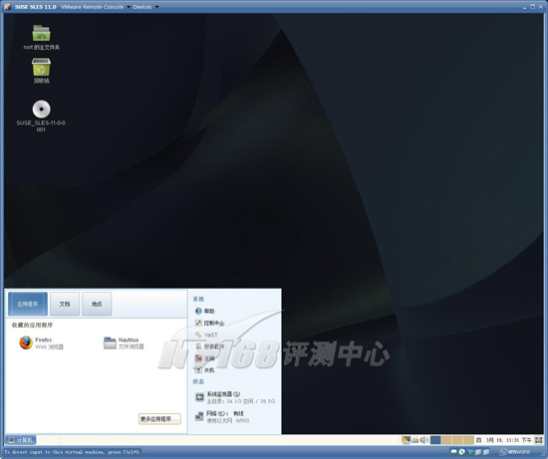Open Help (帮助) in the System list

coord(204,311)
